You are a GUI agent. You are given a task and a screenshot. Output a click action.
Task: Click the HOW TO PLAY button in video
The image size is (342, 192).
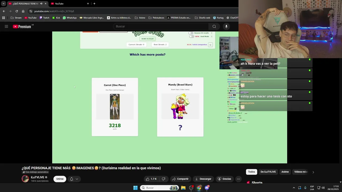pos(147,39)
